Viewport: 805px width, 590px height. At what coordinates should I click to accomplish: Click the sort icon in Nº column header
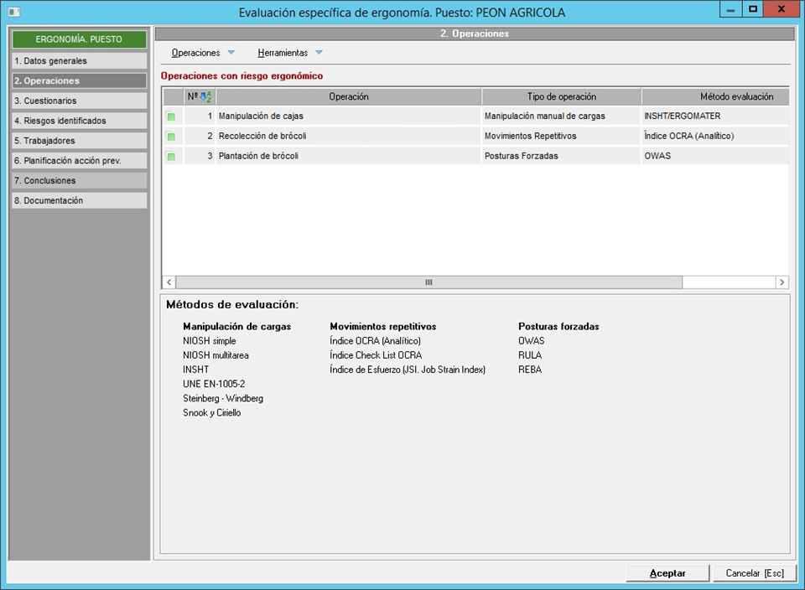204,97
